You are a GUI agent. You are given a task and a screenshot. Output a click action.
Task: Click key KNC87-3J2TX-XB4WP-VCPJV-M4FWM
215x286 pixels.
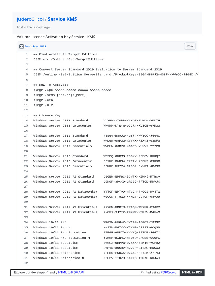[132, 212]
